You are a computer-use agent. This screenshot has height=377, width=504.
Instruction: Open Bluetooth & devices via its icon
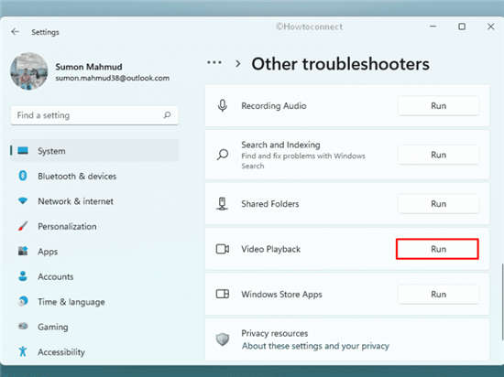click(23, 176)
